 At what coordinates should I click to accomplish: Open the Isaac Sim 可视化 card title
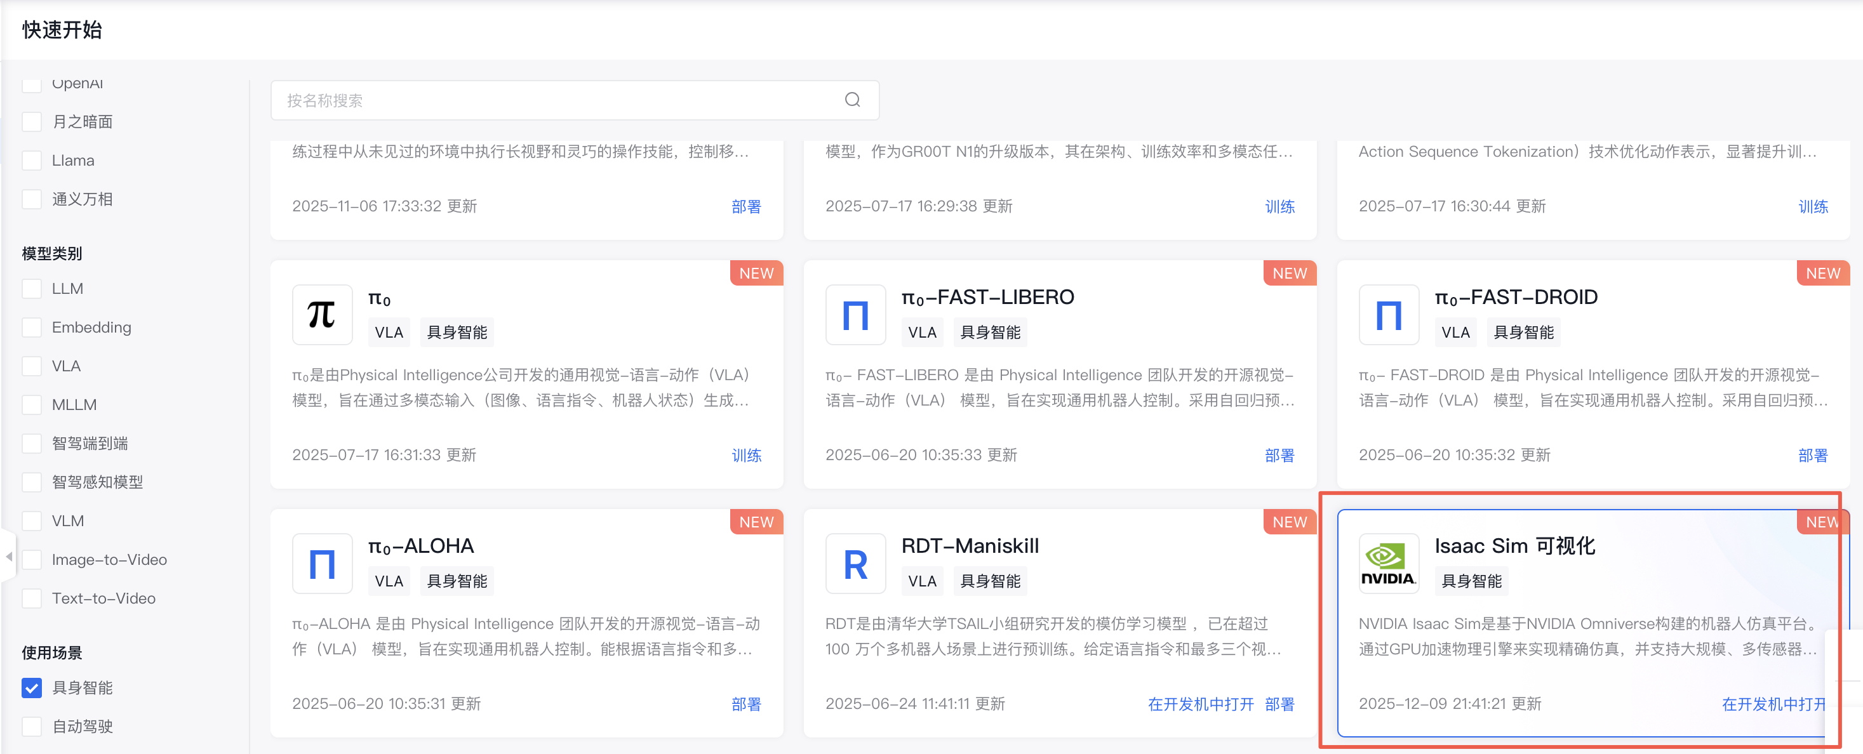pos(1514,546)
